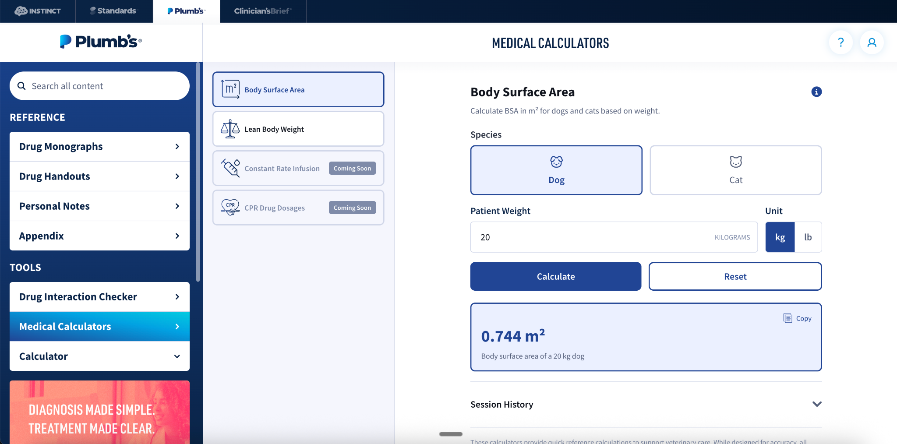This screenshot has width=897, height=444.
Task: Click the Patient Weight input field
Action: tap(614, 237)
